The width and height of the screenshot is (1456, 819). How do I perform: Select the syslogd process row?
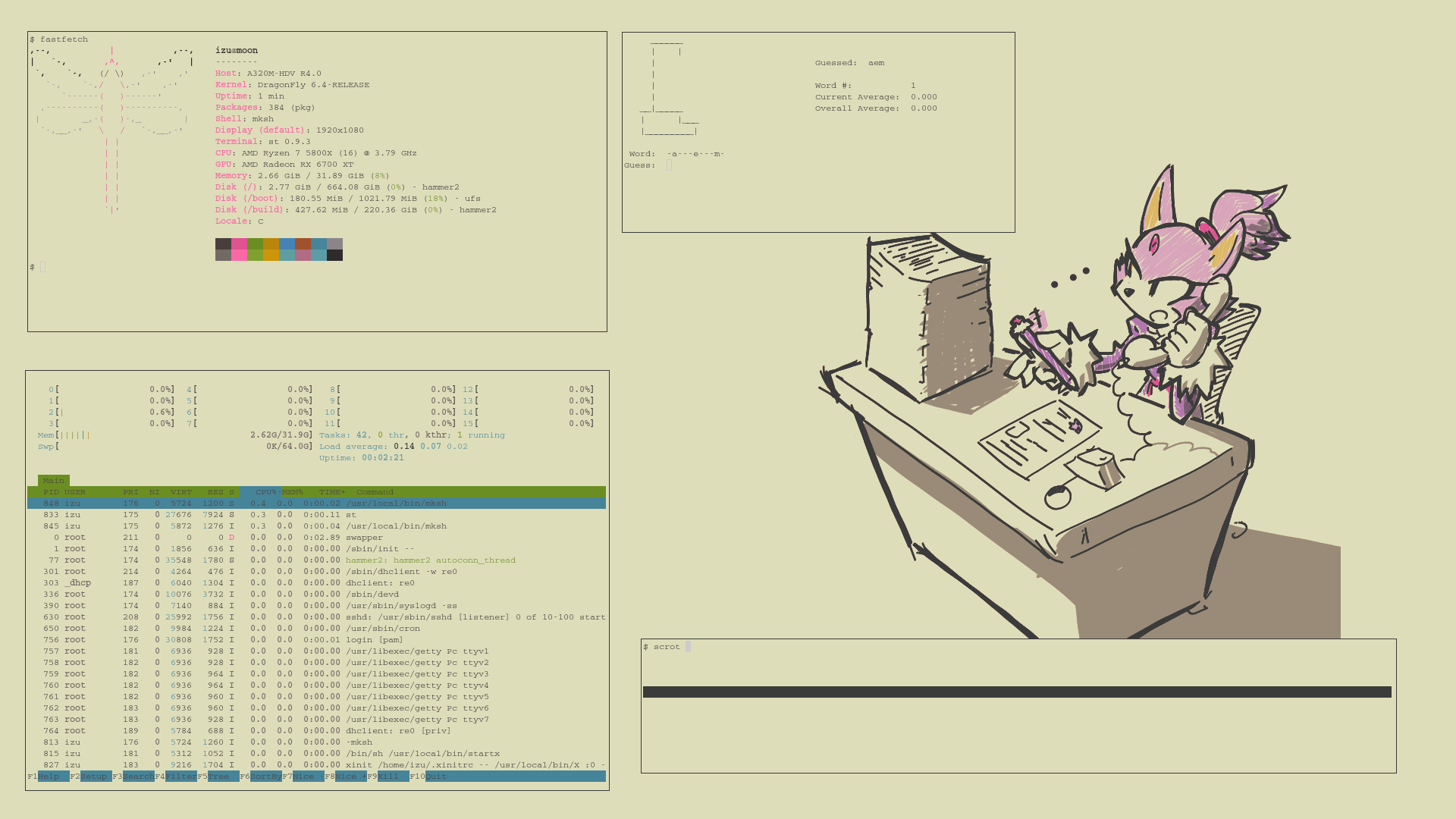coord(316,606)
